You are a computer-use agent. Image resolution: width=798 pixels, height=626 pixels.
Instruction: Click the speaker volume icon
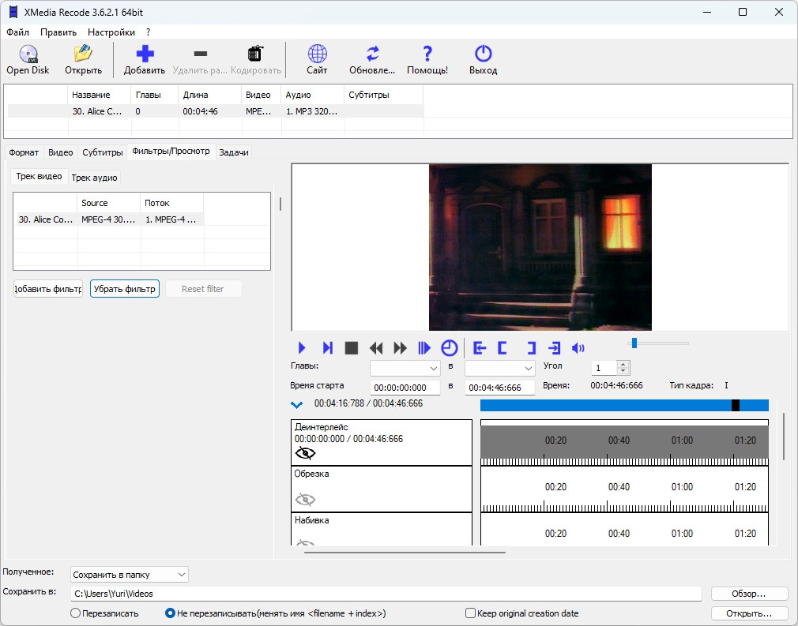pyautogui.click(x=578, y=348)
